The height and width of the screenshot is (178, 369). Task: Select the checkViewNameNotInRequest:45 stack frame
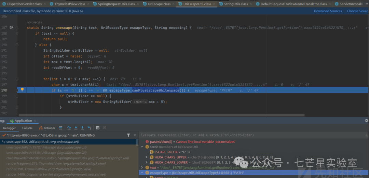tap(68, 158)
